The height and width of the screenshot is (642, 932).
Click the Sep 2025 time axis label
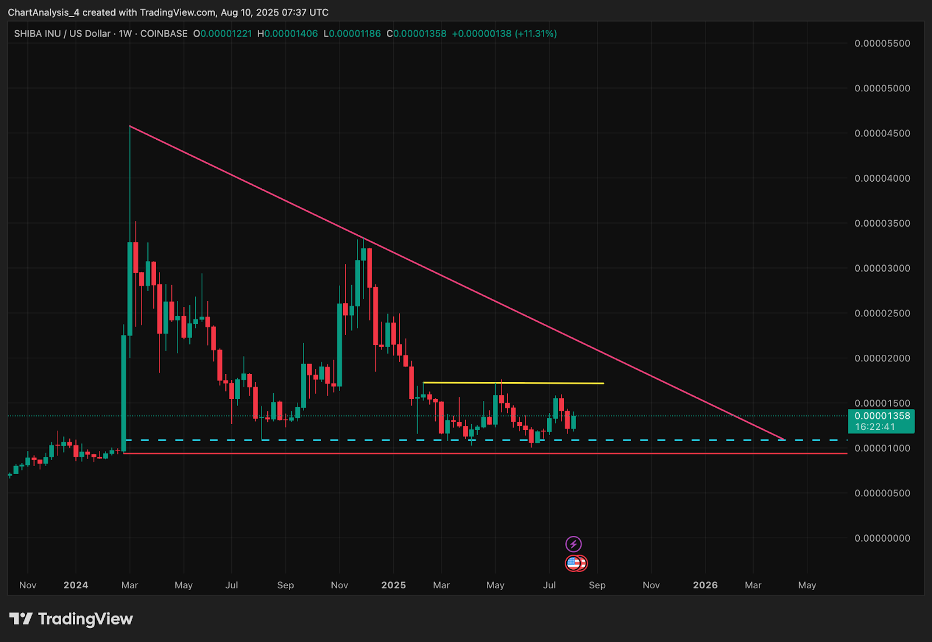(597, 585)
